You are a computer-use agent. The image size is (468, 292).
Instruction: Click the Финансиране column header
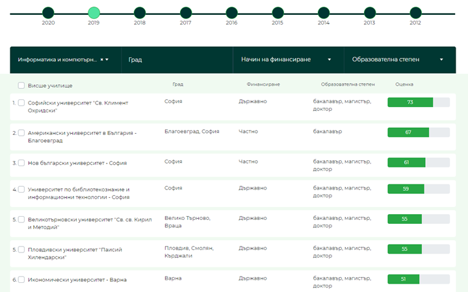point(263,84)
